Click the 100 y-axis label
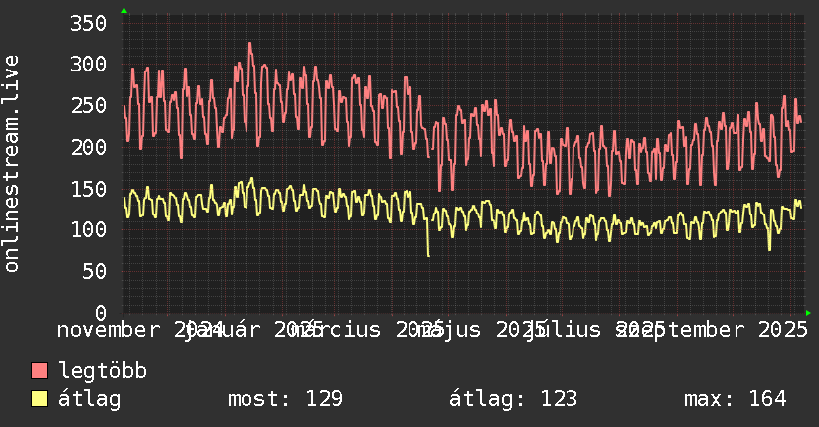Image resolution: width=819 pixels, height=427 pixels. click(88, 229)
